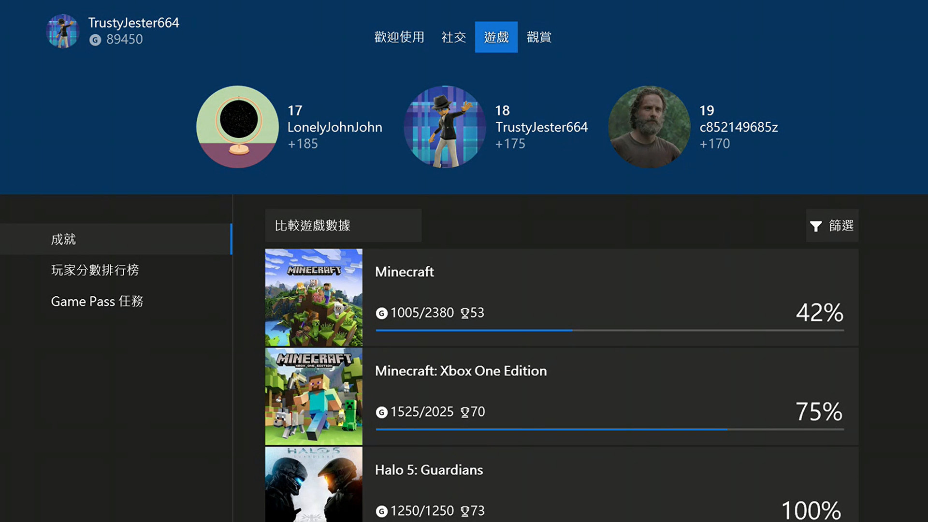928x522 pixels.
Task: Open the 篩選 filter button
Action: [832, 225]
